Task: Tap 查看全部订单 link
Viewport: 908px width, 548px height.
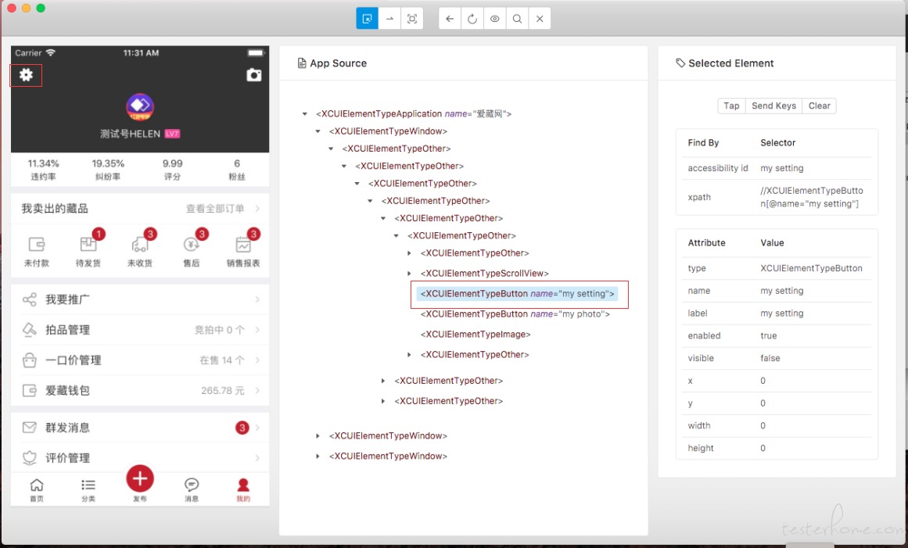Action: (215, 208)
